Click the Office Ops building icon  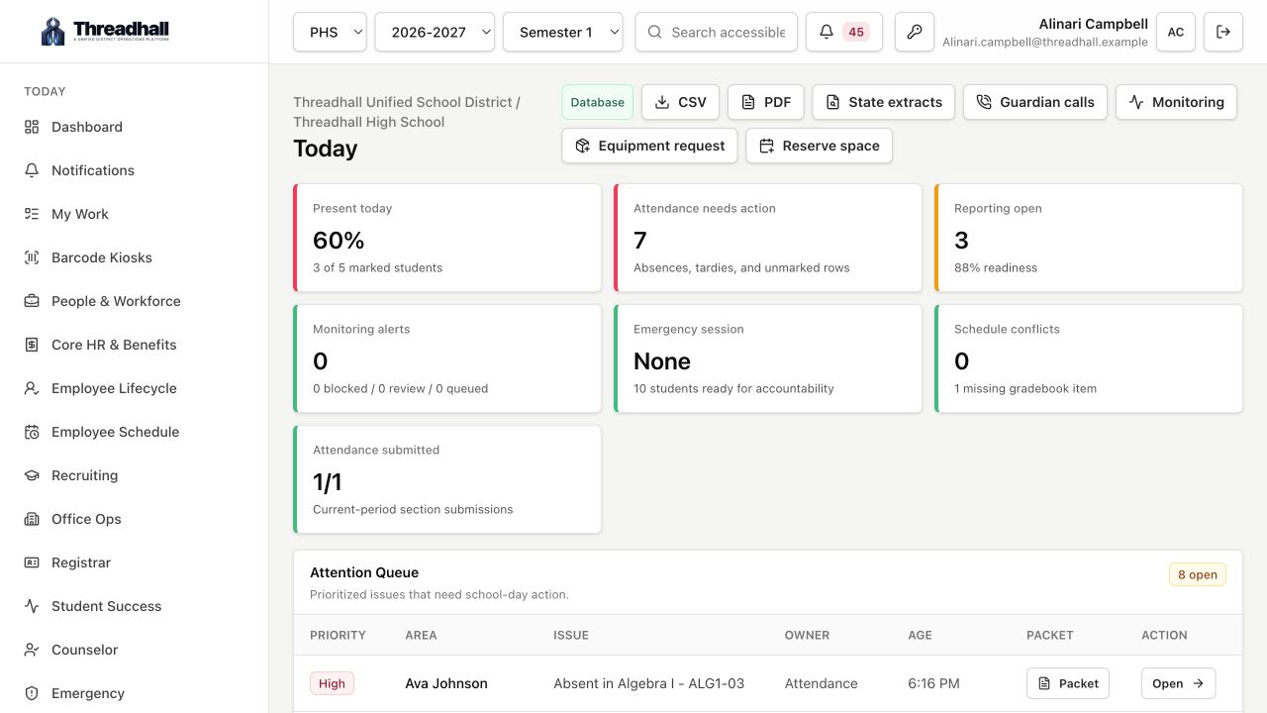32,519
